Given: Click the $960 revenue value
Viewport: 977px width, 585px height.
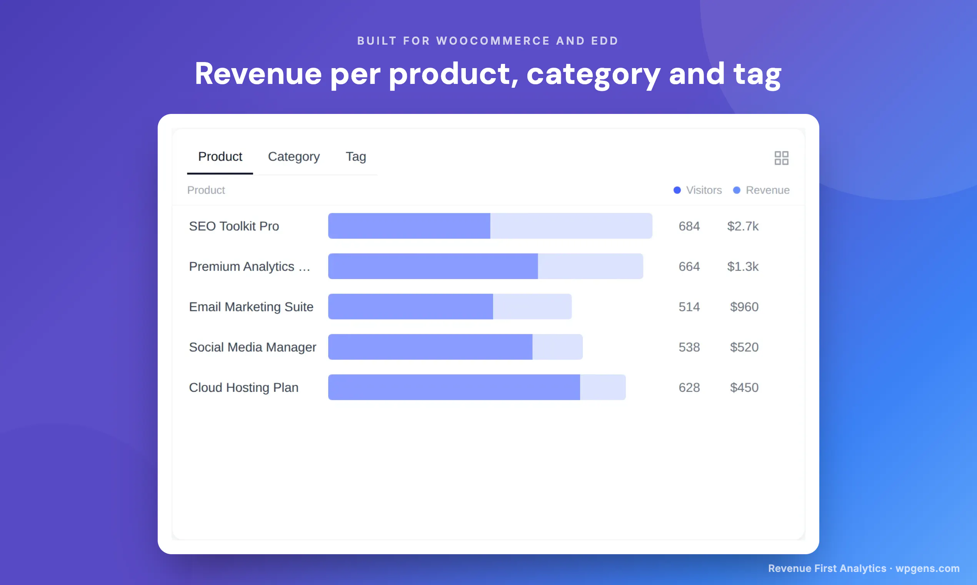Looking at the screenshot, I should 744,307.
